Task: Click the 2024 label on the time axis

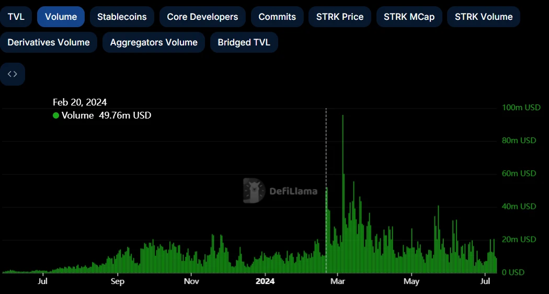Action: pyautogui.click(x=265, y=281)
